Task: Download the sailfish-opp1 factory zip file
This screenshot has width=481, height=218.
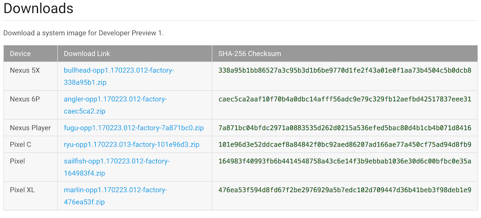Action: (116, 161)
